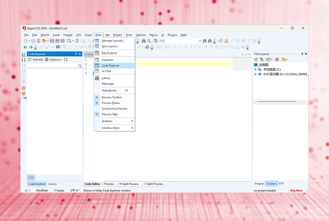Click the new folder icon in File Explorer
The image size is (329, 221).
click(x=261, y=59)
